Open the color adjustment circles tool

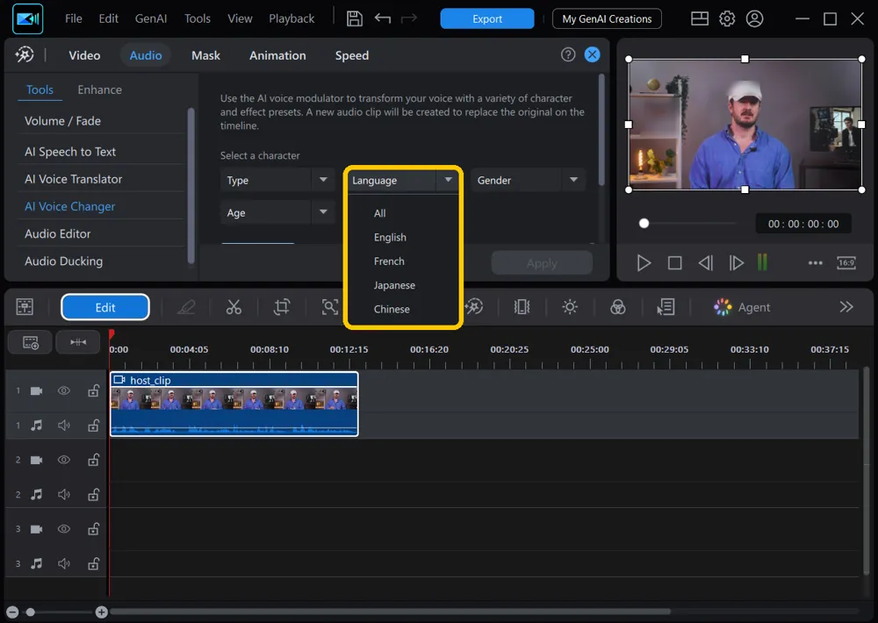click(617, 307)
